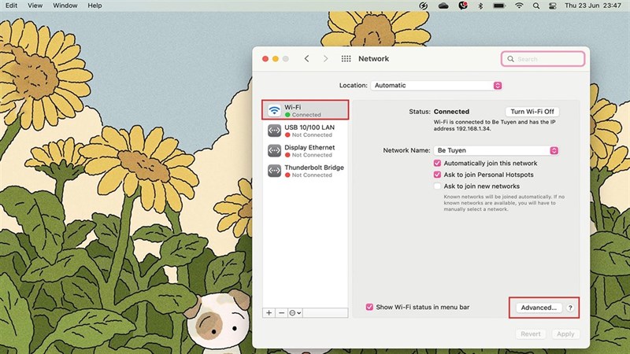Open the service action menu dropdown

tap(295, 312)
